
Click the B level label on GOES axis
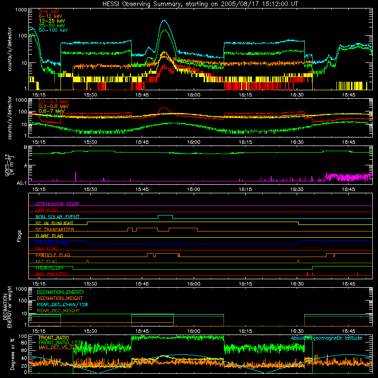26,147
